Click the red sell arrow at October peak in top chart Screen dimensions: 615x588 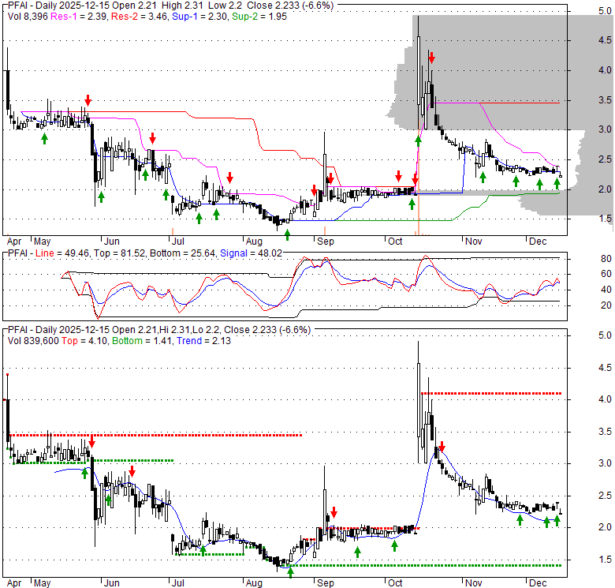coord(431,58)
